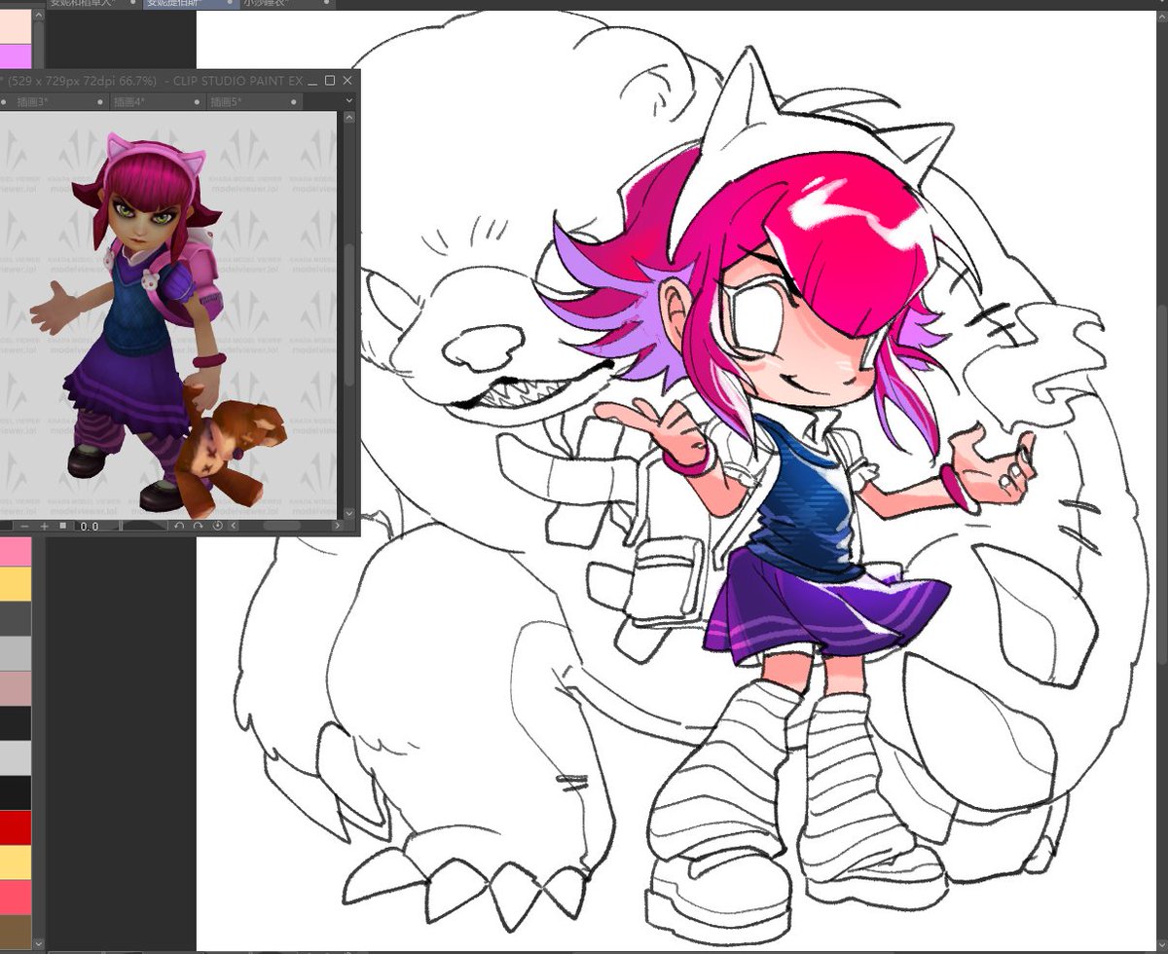Open the tab list chevron in floating window
Viewport: 1168px width, 954px height.
[x=348, y=100]
